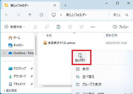This screenshot has height=94, width=133.
Task: Open the three-dots See more menu
Action: click(93, 27)
